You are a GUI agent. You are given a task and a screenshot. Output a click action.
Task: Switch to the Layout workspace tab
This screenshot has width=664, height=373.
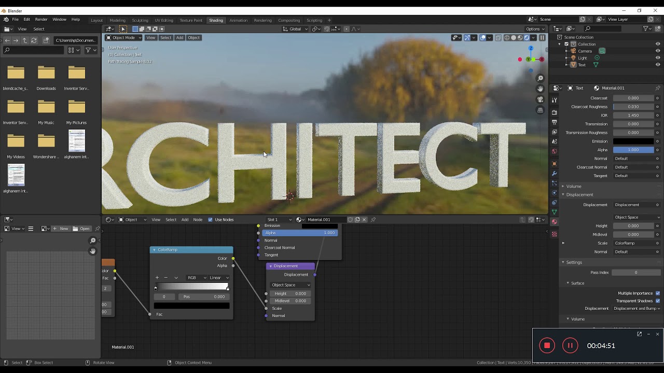click(96, 20)
